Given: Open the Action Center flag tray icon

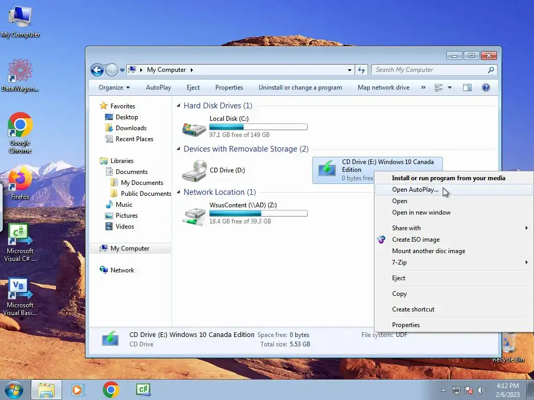Looking at the screenshot, I should [469, 390].
